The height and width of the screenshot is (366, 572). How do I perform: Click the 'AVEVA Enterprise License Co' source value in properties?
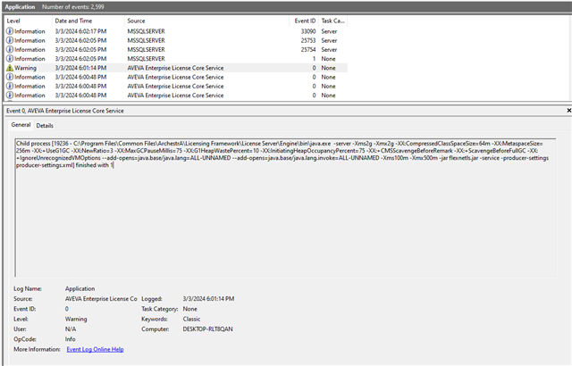pyautogui.click(x=101, y=299)
